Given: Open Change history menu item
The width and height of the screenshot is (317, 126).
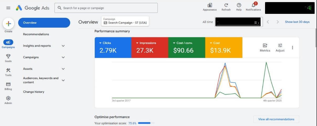Looking at the screenshot, I should [34, 92].
